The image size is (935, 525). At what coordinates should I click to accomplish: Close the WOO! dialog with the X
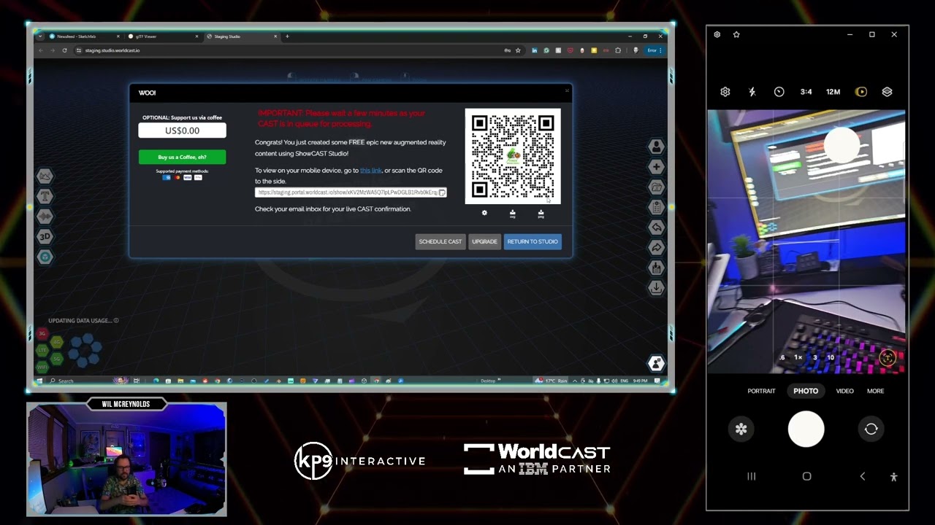click(566, 91)
